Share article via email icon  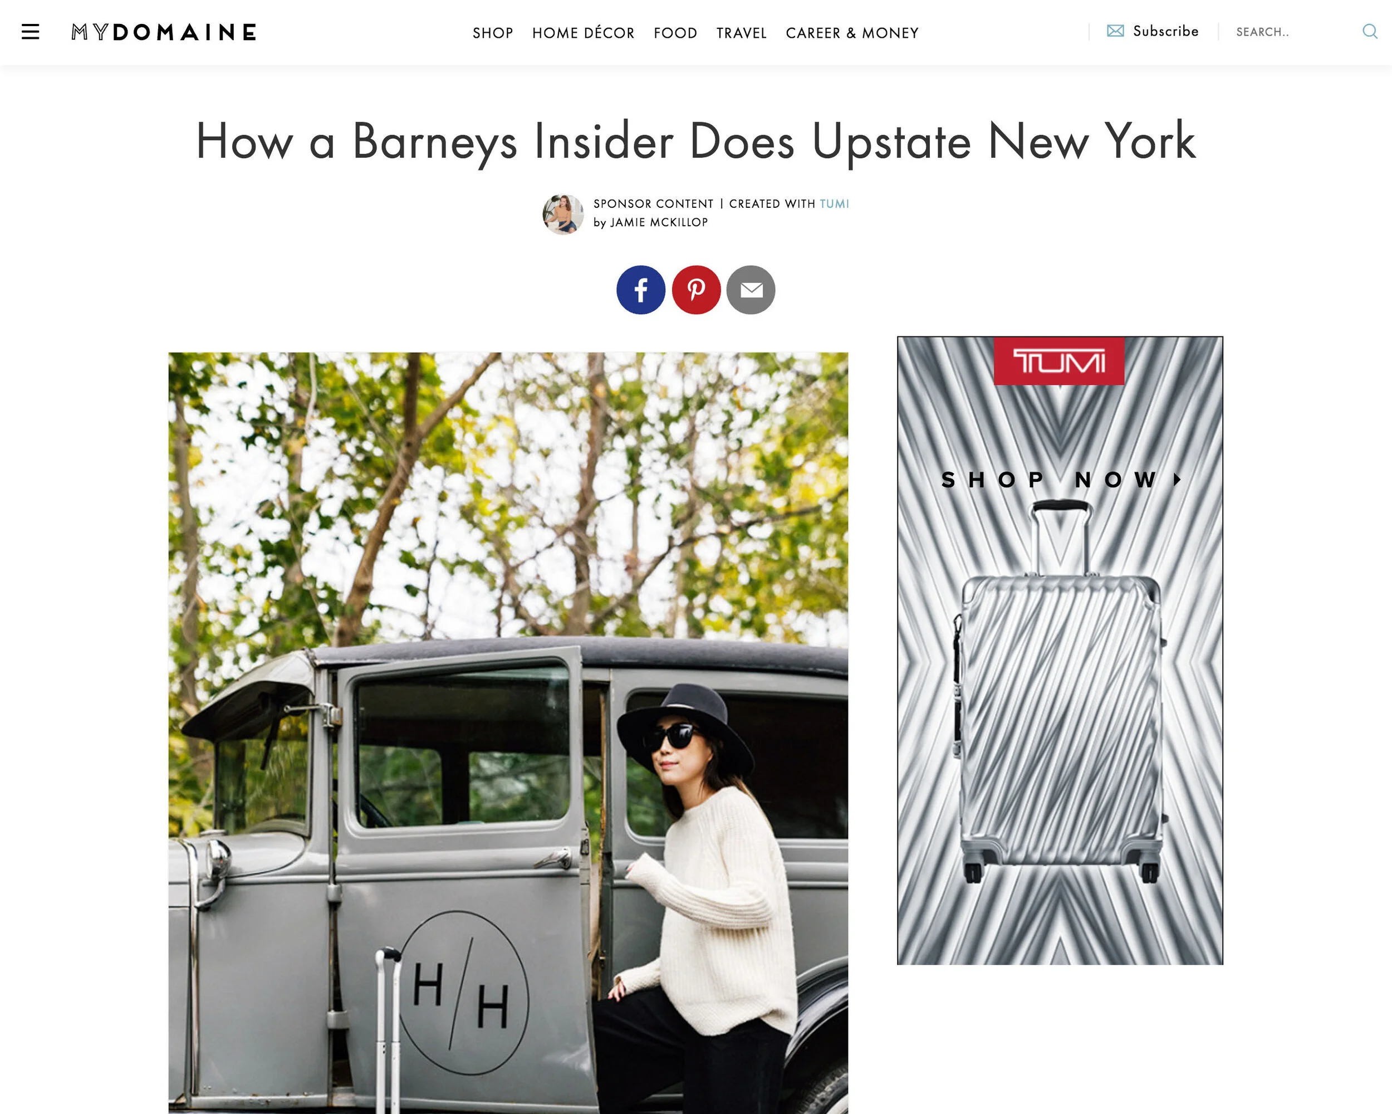click(751, 290)
